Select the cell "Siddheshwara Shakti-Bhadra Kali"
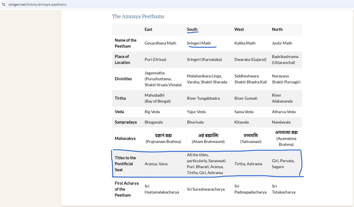 click(250, 79)
